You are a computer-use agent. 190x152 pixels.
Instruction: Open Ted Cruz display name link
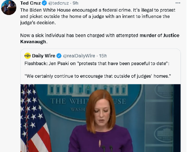coord(31,3)
